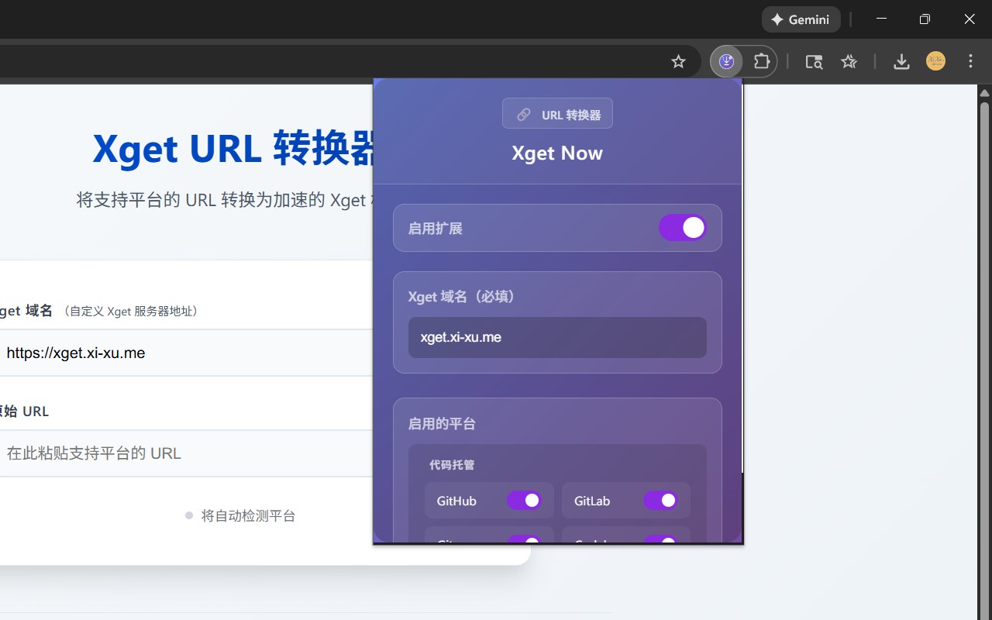This screenshot has width=992, height=620.
Task: Open the browser Extensions puzzle menu
Action: [x=762, y=62]
